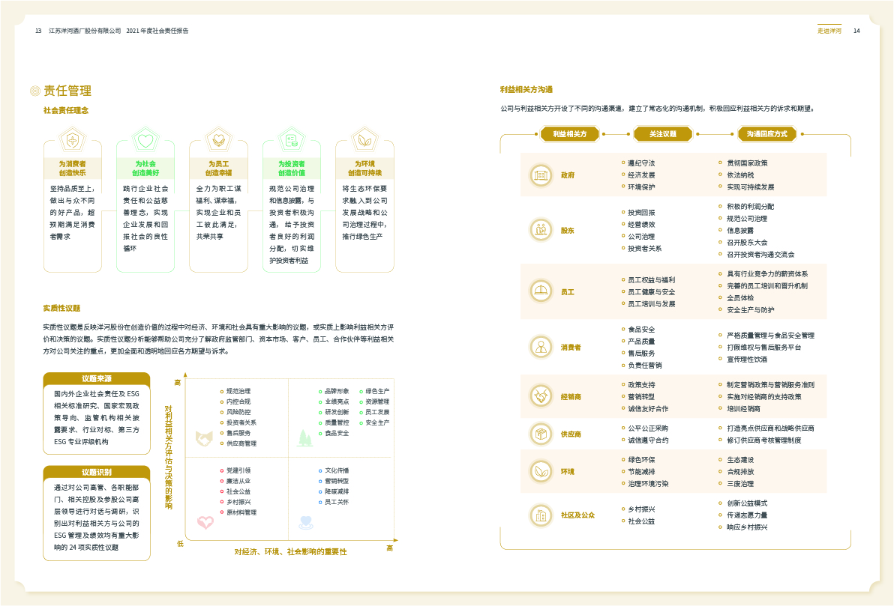Click the 议题识别 gold label
This screenshot has height=606, width=894.
coord(97,472)
